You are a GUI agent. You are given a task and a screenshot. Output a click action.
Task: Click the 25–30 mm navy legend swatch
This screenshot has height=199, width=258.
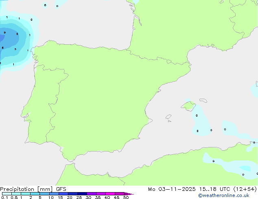82,194
